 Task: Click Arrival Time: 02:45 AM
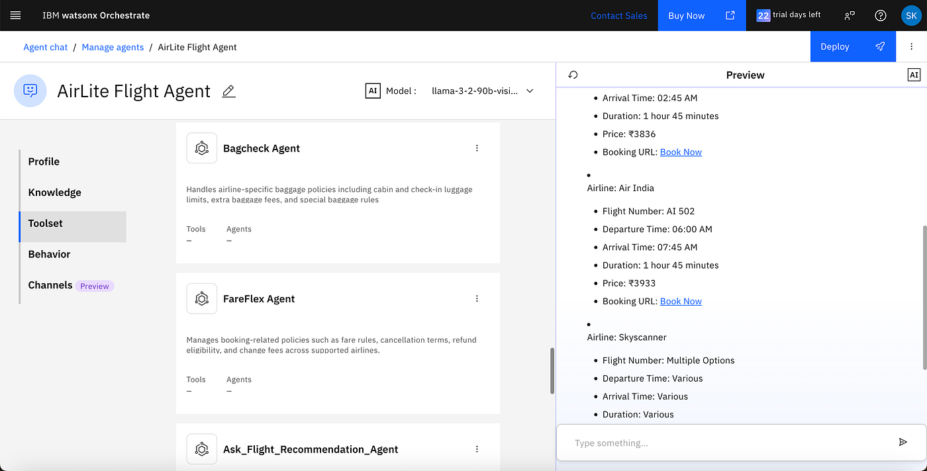point(650,98)
